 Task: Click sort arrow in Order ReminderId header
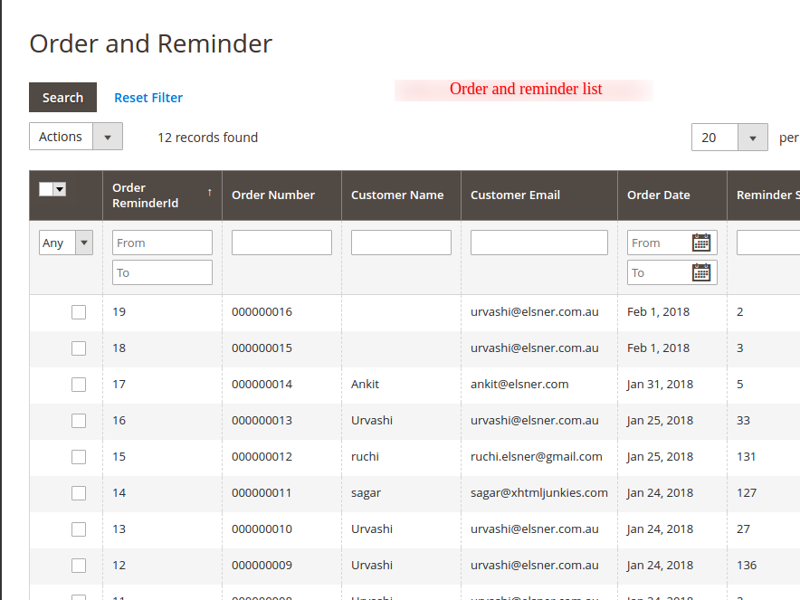(210, 192)
